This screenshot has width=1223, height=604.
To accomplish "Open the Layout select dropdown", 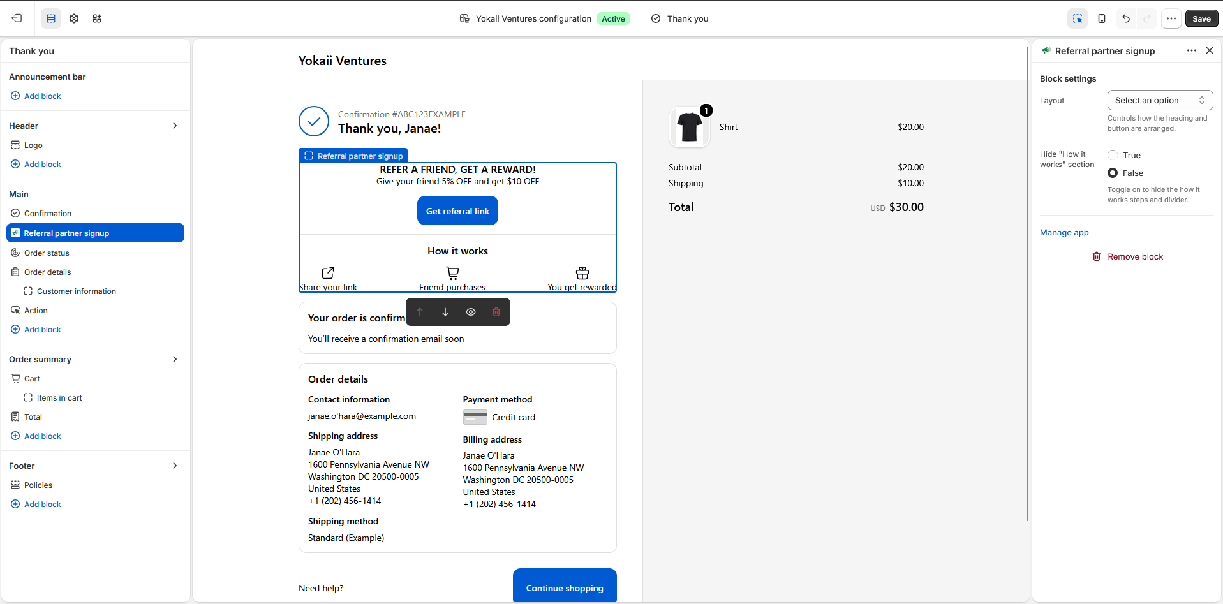I will tap(1160, 100).
